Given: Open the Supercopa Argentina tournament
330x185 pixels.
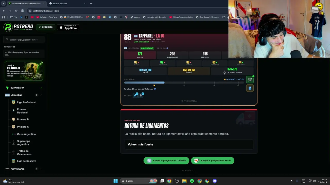Looking at the screenshot, I should pos(24,143).
